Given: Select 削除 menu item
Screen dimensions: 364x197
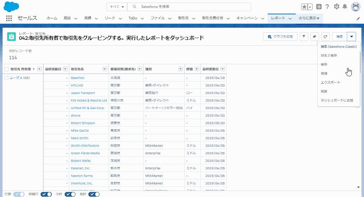Looking at the screenshot, I should pos(338,91).
